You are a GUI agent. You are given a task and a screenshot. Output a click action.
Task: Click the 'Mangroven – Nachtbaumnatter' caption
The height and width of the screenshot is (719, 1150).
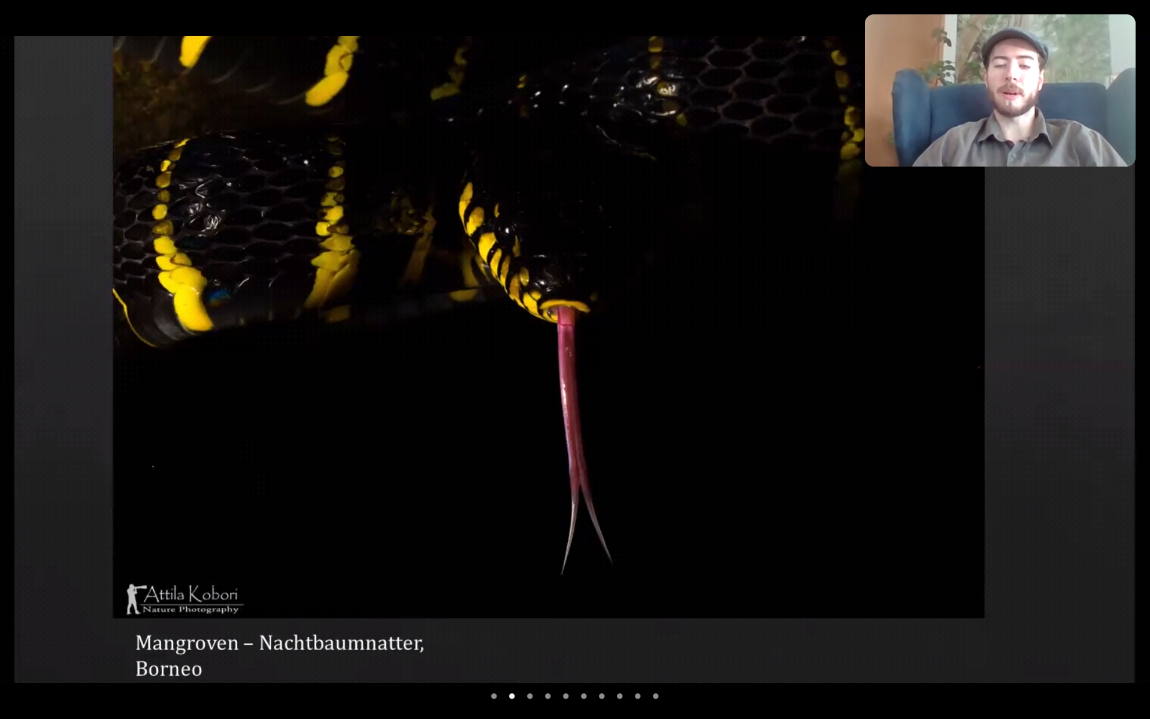click(x=279, y=643)
